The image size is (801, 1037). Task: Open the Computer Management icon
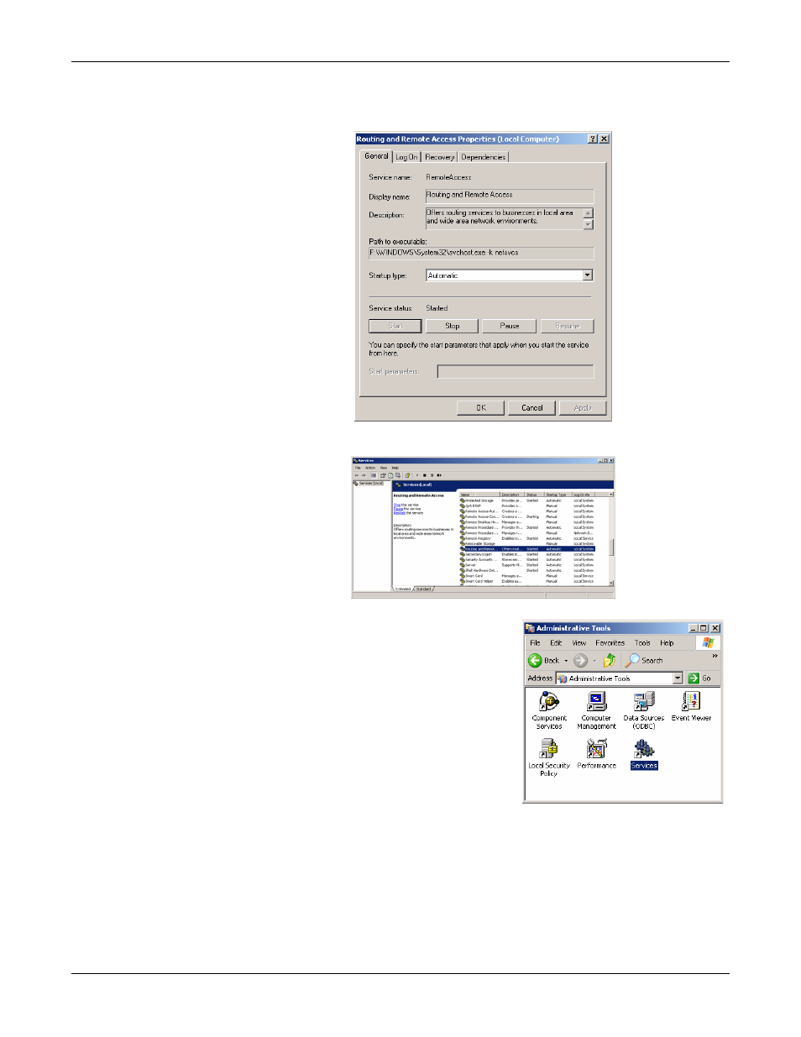pyautogui.click(x=596, y=710)
